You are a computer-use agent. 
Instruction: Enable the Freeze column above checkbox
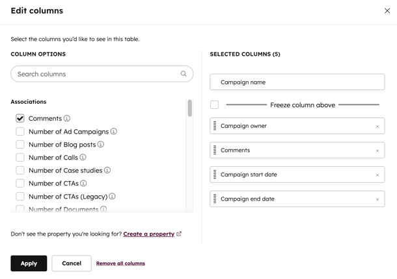(x=215, y=104)
